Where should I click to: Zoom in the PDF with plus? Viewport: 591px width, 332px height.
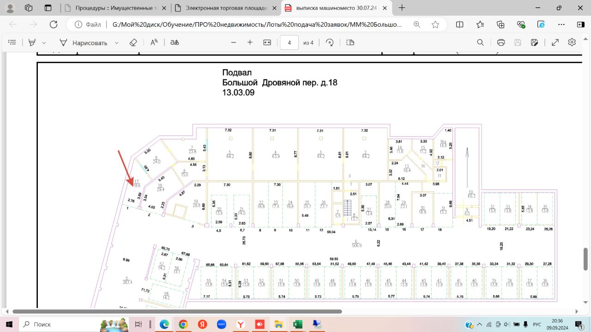pyautogui.click(x=250, y=42)
